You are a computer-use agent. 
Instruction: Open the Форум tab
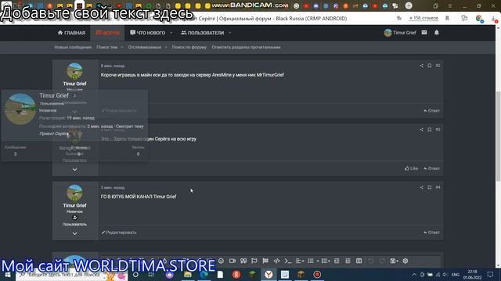(107, 33)
